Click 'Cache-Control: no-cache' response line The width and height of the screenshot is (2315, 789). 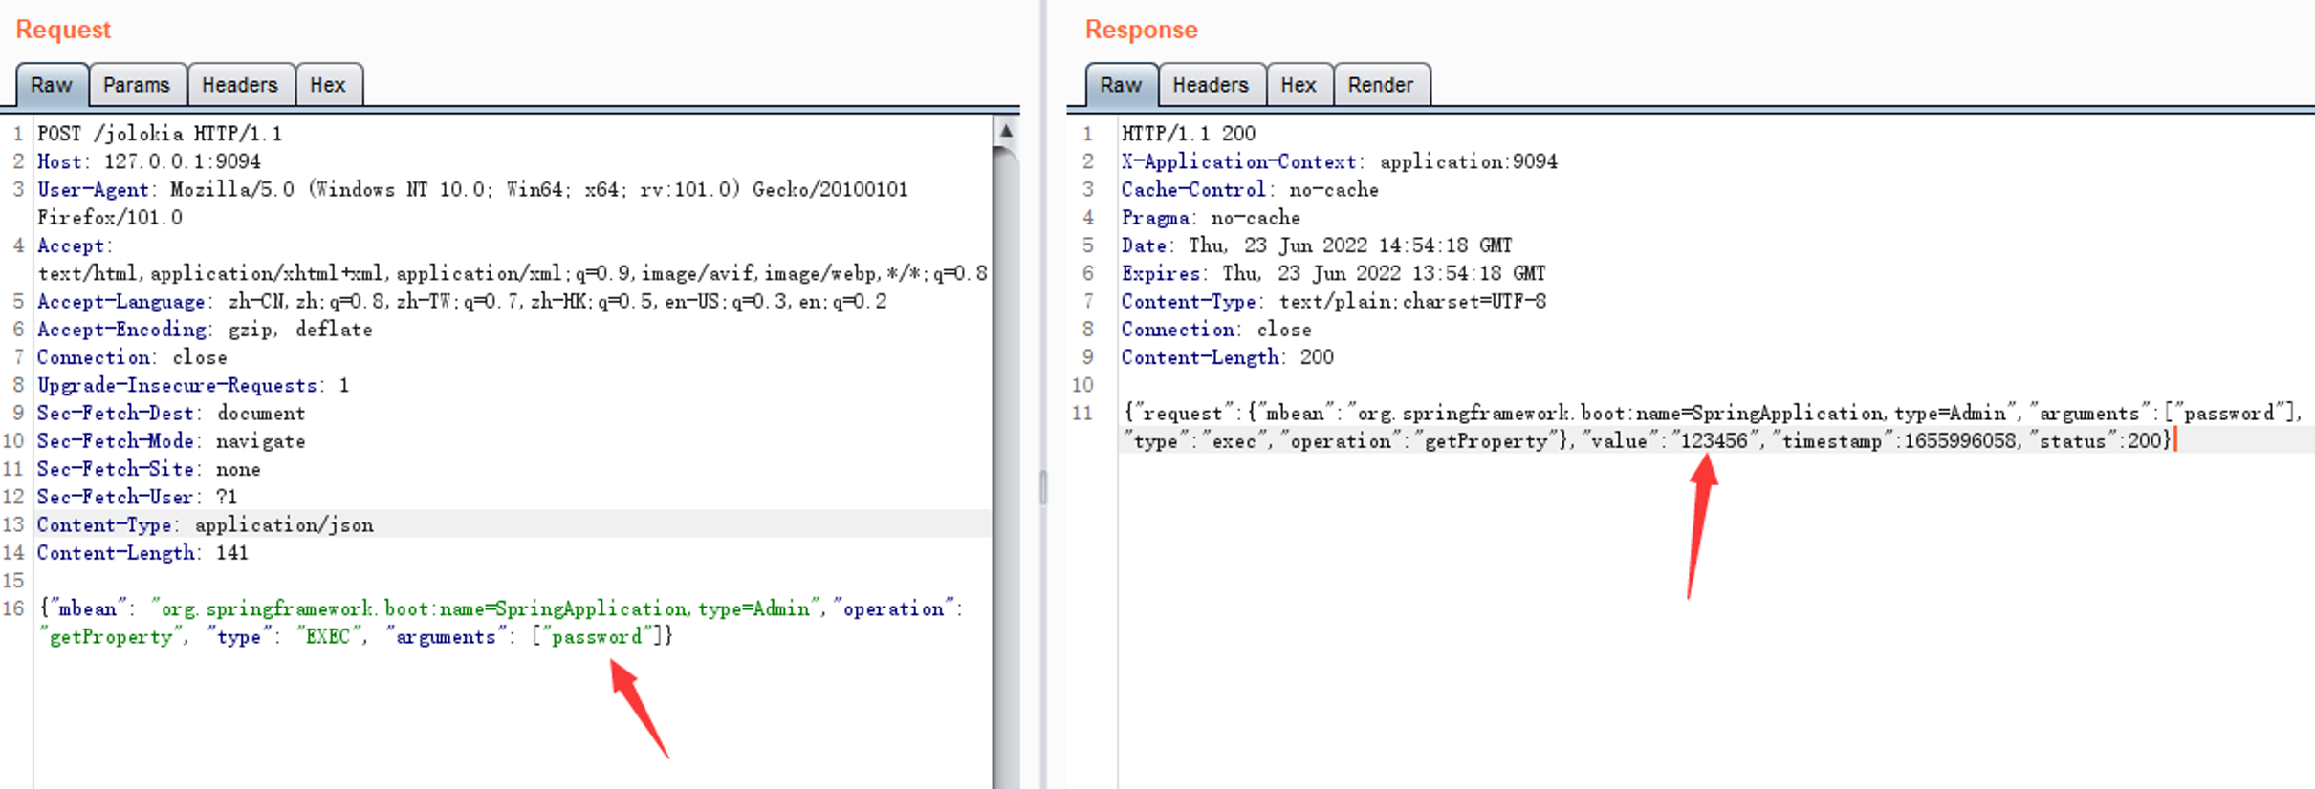(x=1250, y=189)
